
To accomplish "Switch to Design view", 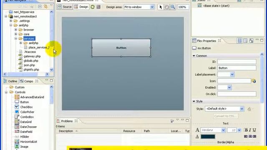I will [x=81, y=7].
